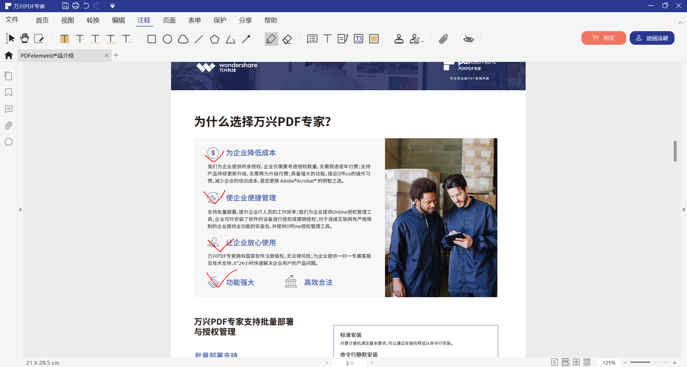
Task: Open the 文件 menu
Action: [x=12, y=20]
